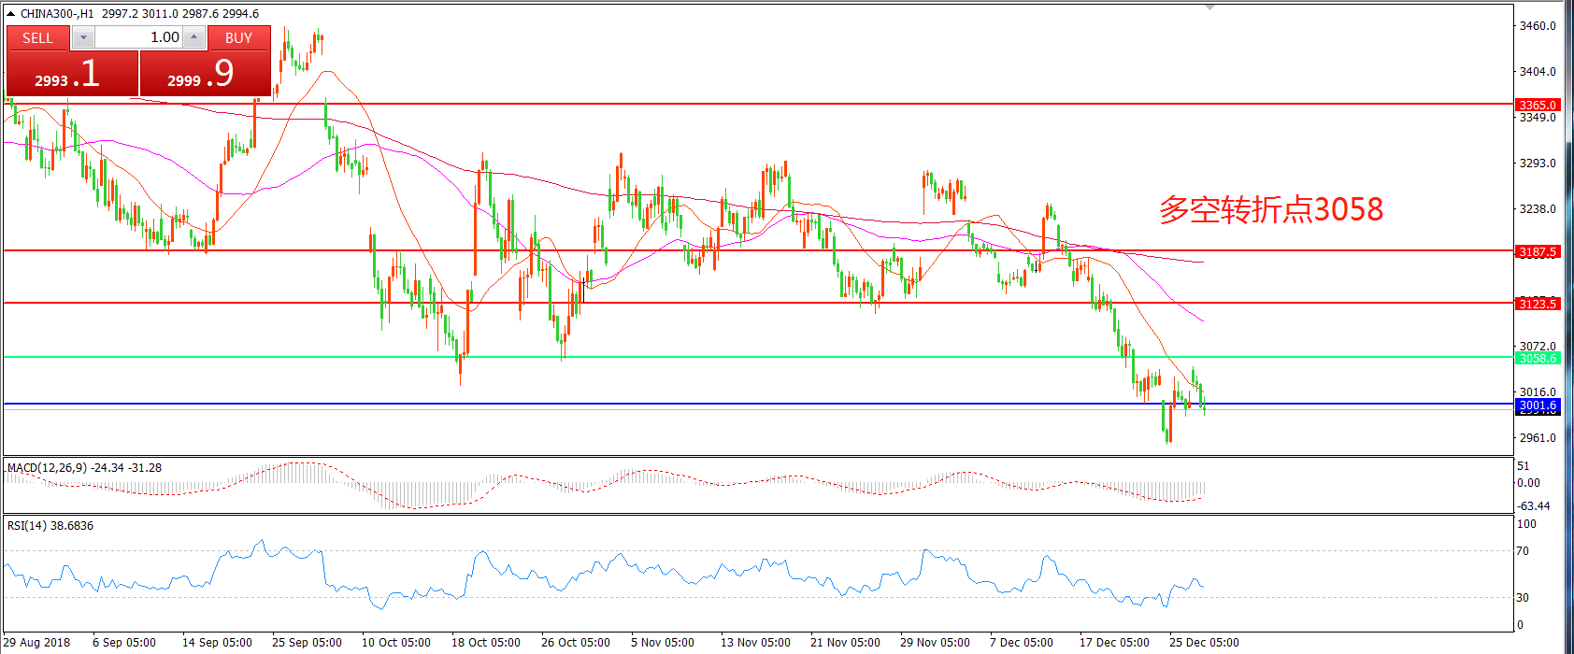Viewport: 1574px width, 654px height.
Task: Click the 10 Oct 05:00 time axis label
Action: [x=396, y=643]
